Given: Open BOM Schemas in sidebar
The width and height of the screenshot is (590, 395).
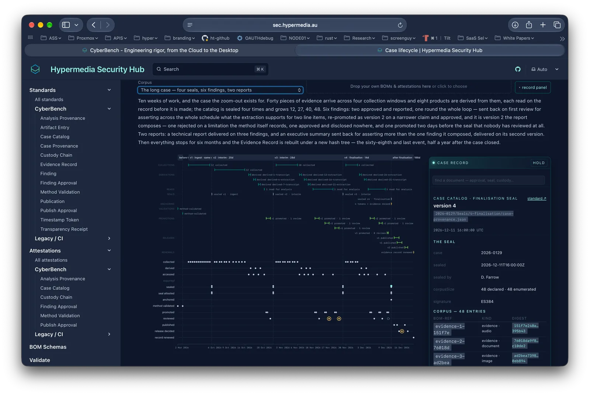Looking at the screenshot, I should click(x=48, y=347).
